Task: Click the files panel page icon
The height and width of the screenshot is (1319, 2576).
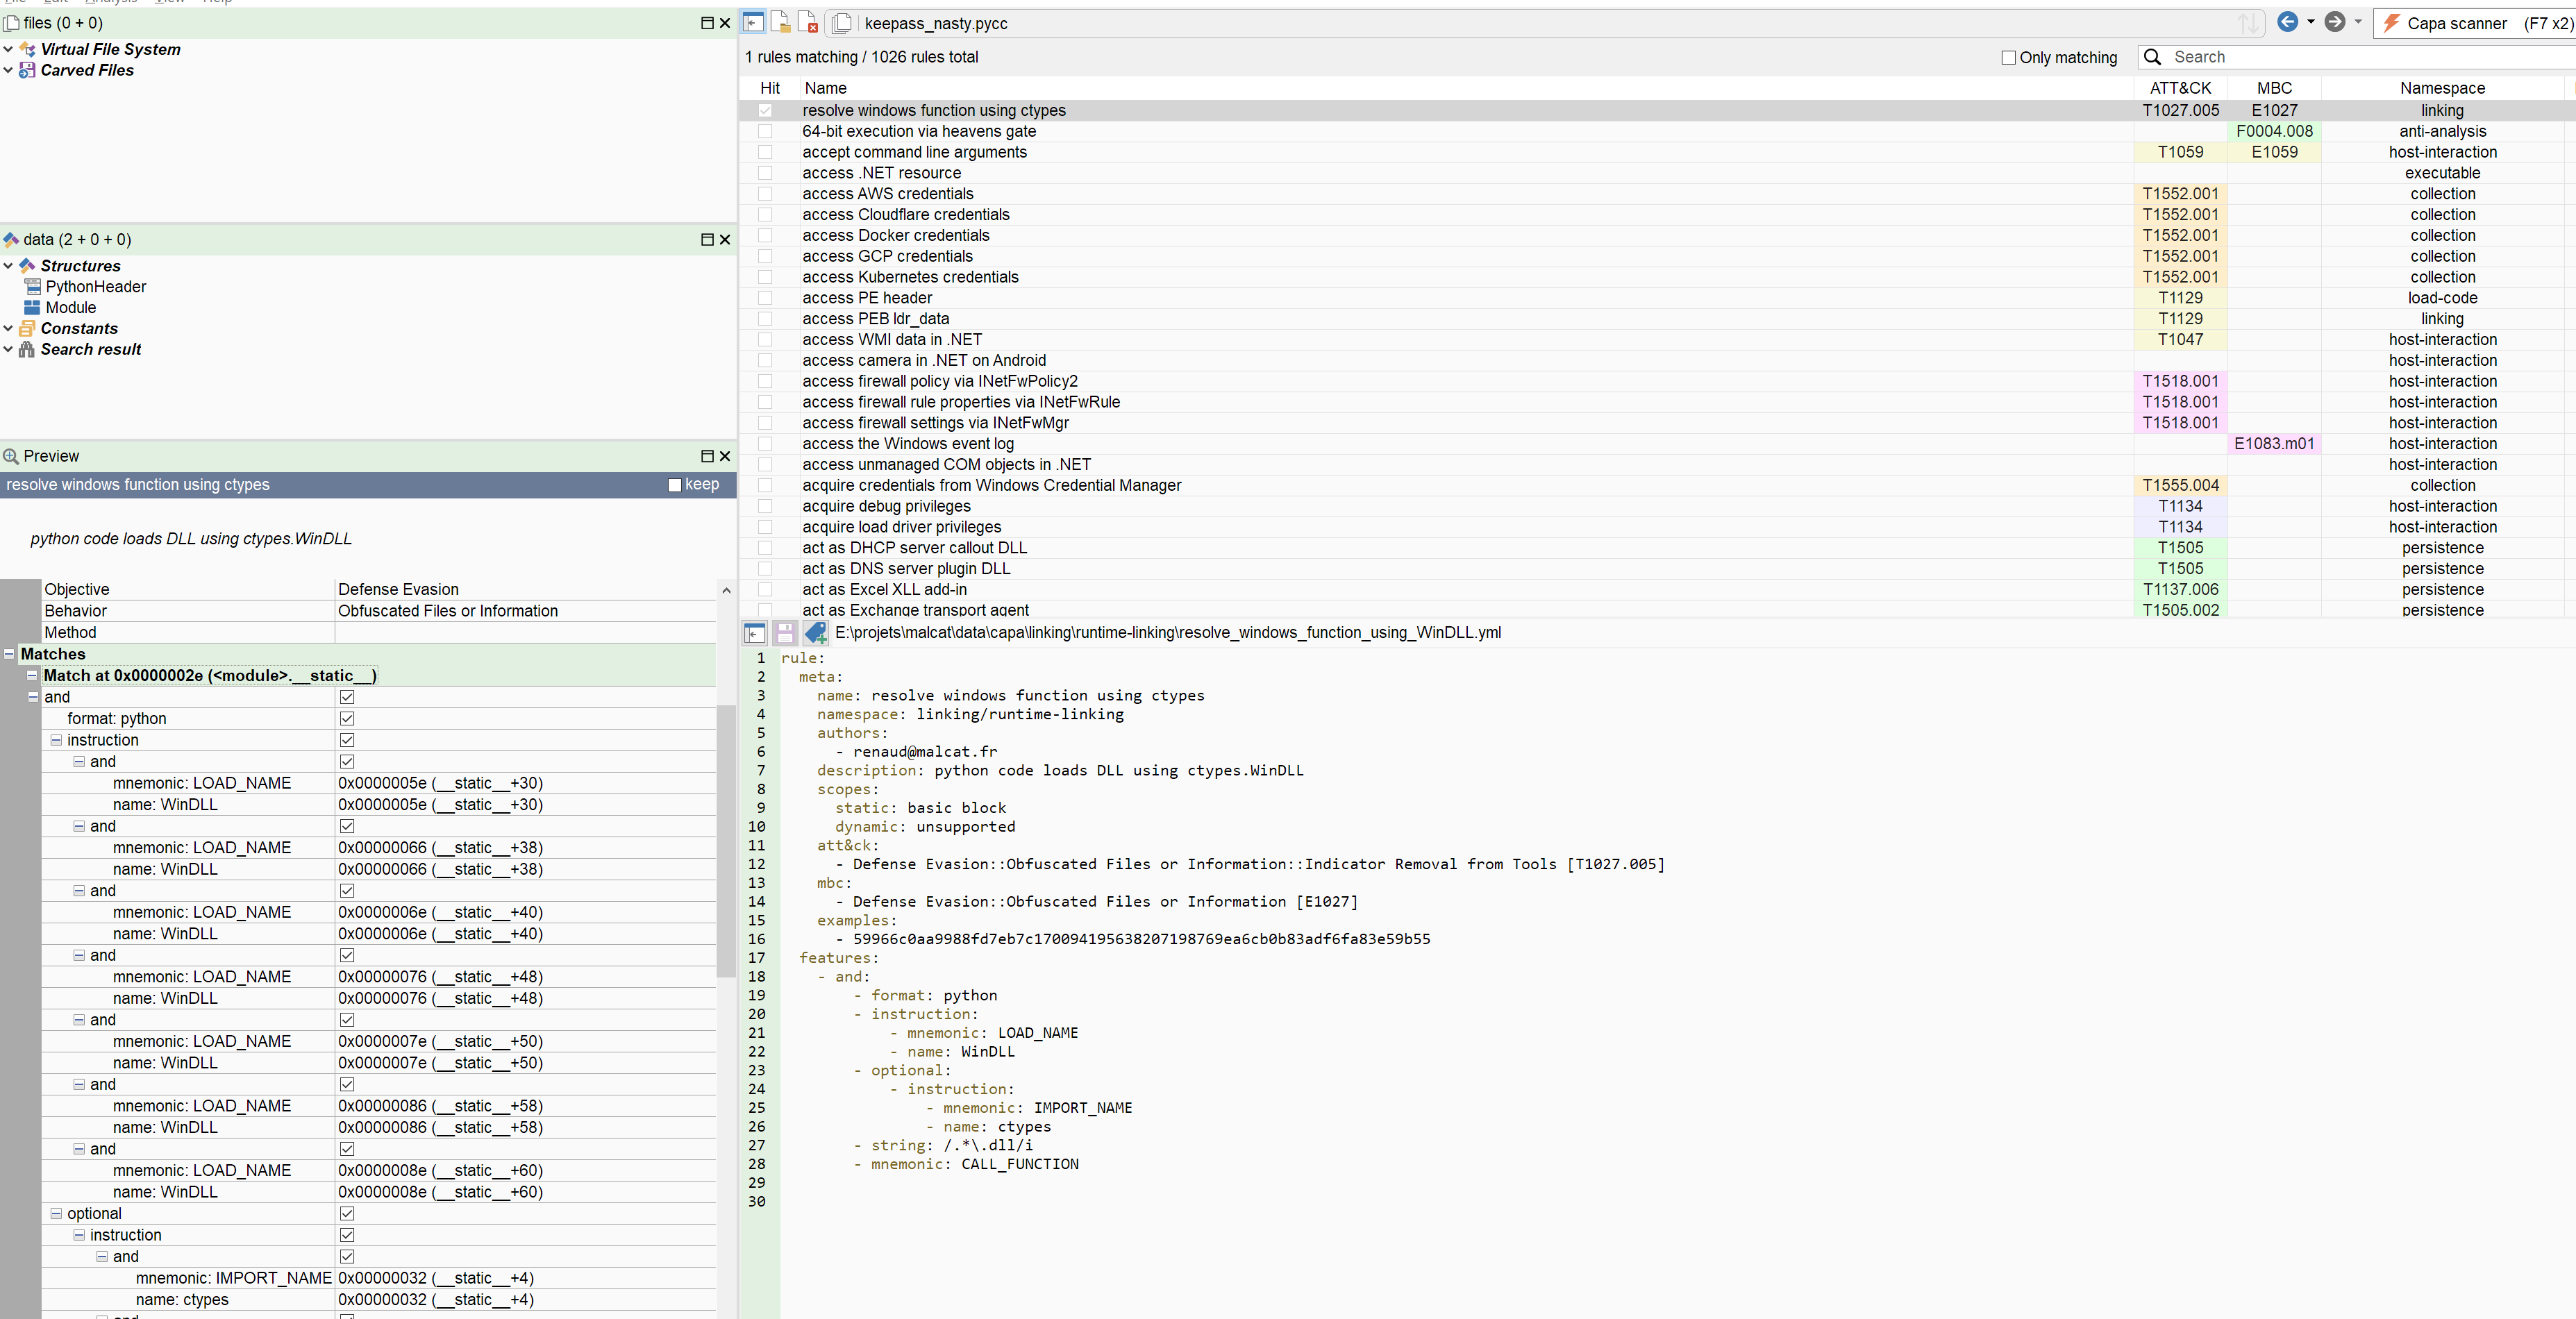Action: [x=11, y=23]
